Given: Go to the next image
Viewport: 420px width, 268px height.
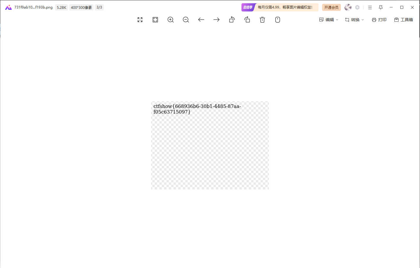Looking at the screenshot, I should [x=216, y=20].
